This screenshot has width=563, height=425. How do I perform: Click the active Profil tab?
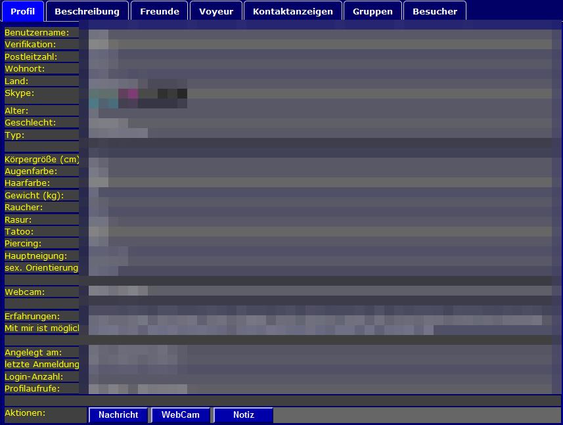click(x=23, y=11)
